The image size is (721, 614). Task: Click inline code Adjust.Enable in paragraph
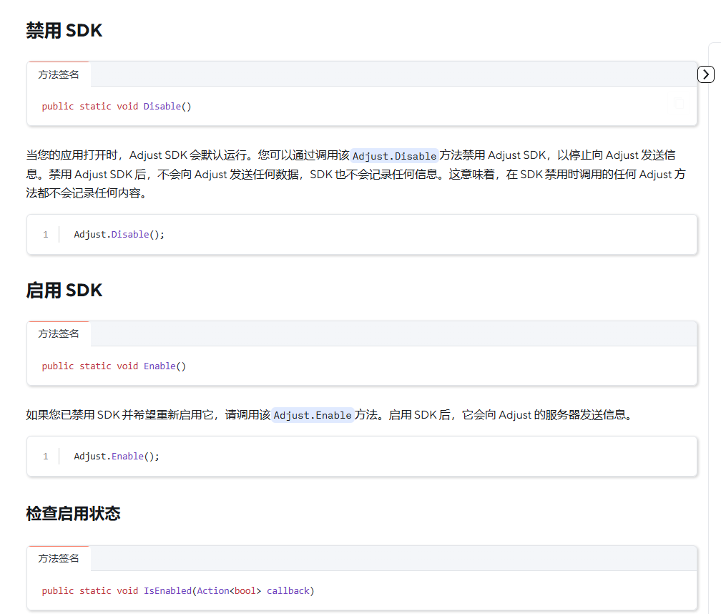pos(312,415)
